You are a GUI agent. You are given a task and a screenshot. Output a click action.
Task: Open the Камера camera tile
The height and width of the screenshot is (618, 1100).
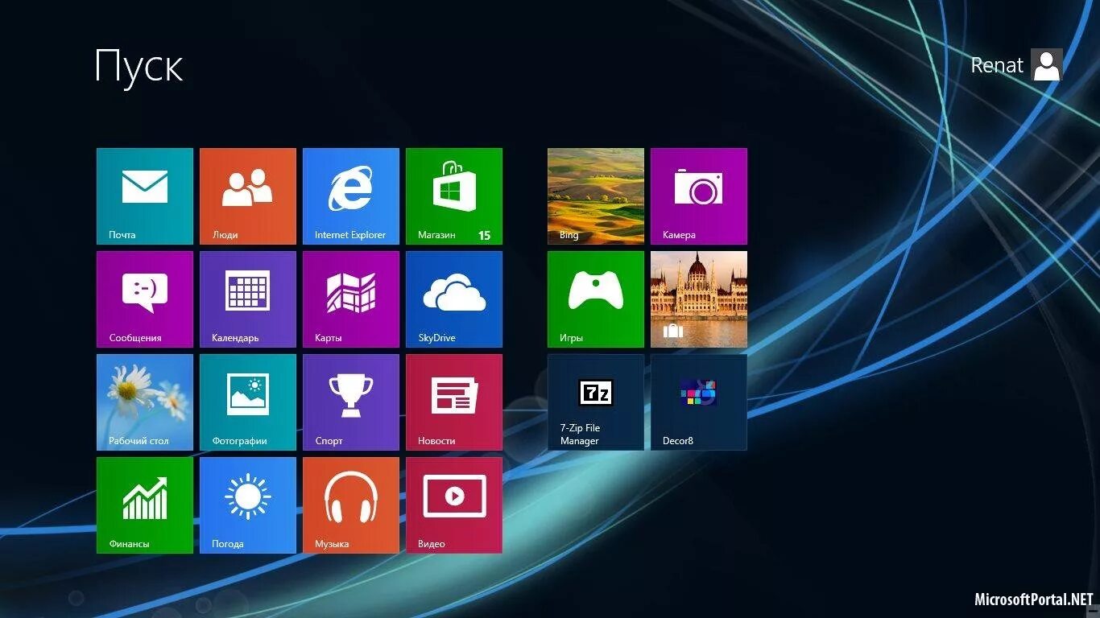(699, 196)
